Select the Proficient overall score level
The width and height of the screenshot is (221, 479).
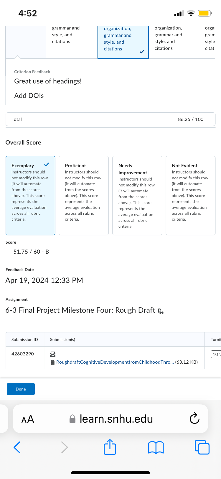[84, 196]
